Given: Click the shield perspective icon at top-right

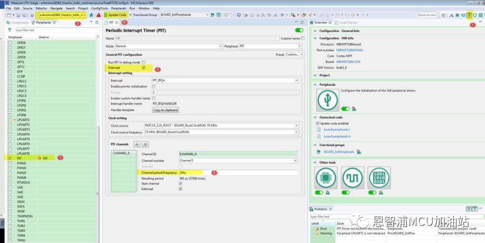Looking at the screenshot, I should (475, 15).
